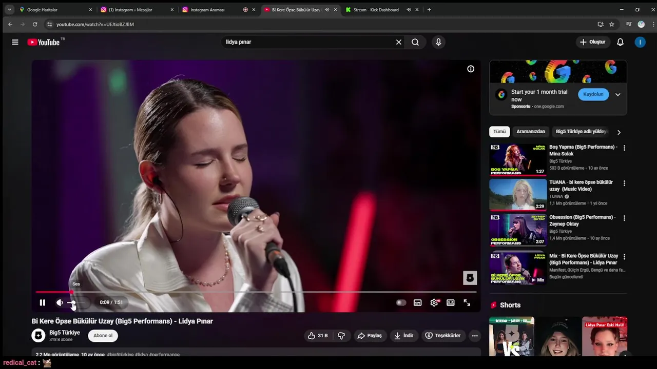Show video info card icon
The height and width of the screenshot is (369, 657).
click(x=471, y=69)
